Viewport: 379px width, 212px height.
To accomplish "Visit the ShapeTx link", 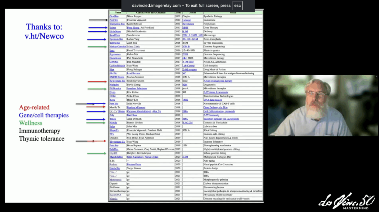I will coord(114,130).
